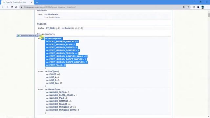Screen dimensions: 210x118
Task: Go back to the previous page
Action: tap(3, 7)
